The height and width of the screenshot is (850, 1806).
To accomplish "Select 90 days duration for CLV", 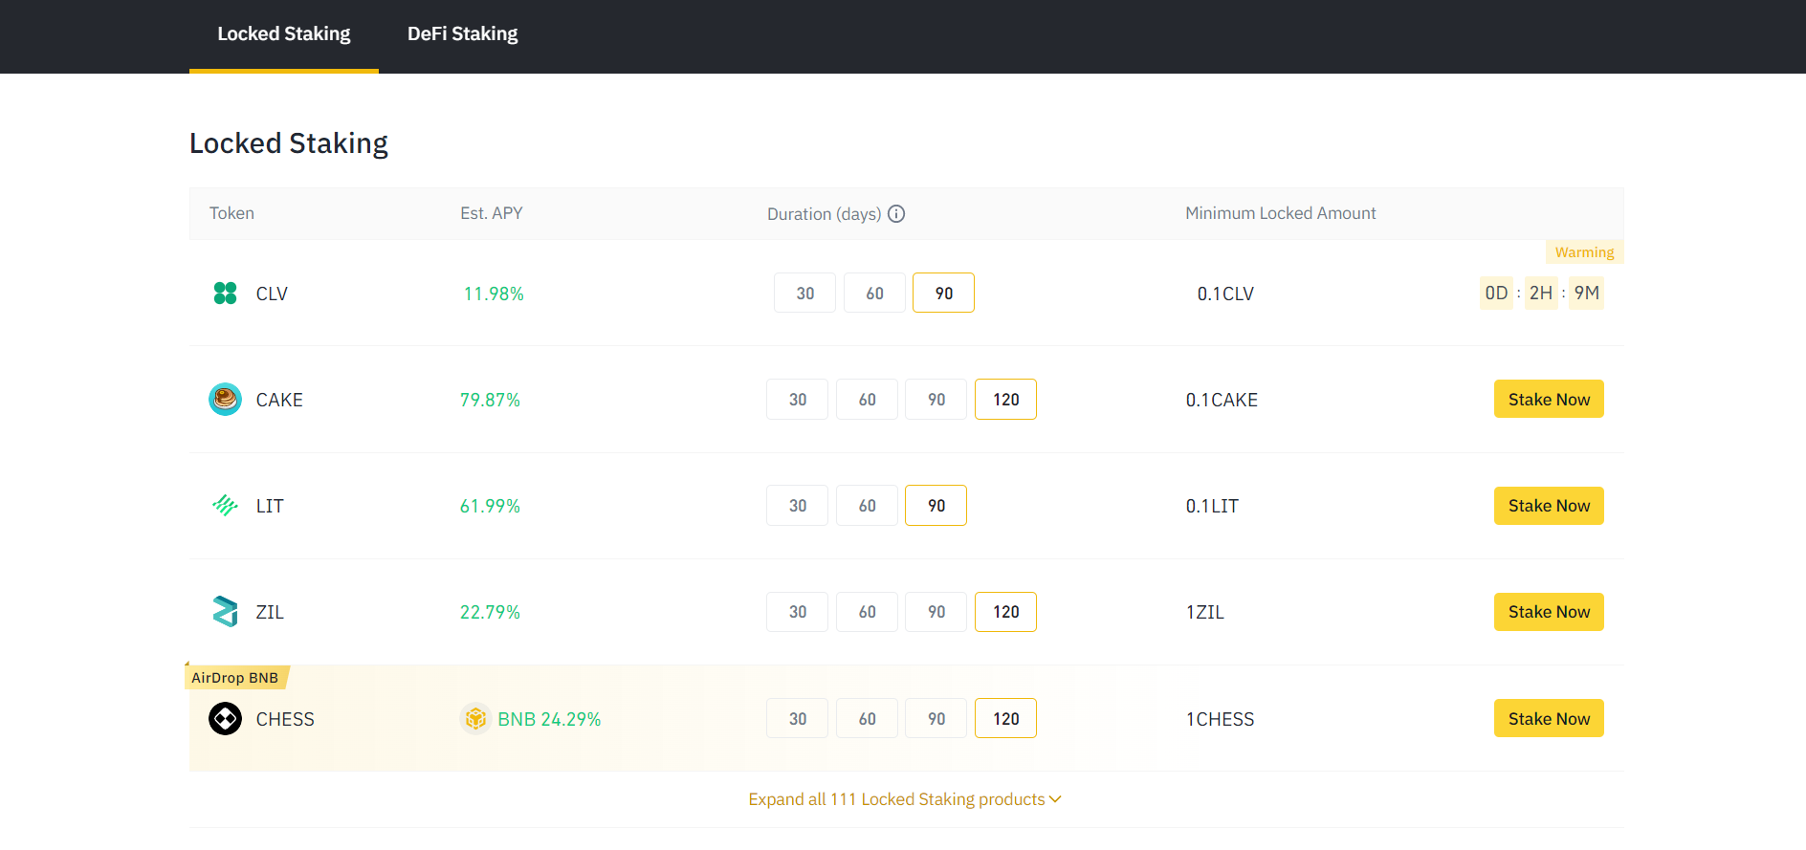I will click(x=943, y=293).
